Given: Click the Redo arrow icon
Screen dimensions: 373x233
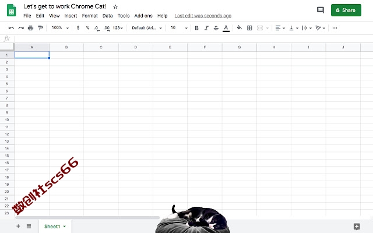Looking at the screenshot, I should [21, 28].
